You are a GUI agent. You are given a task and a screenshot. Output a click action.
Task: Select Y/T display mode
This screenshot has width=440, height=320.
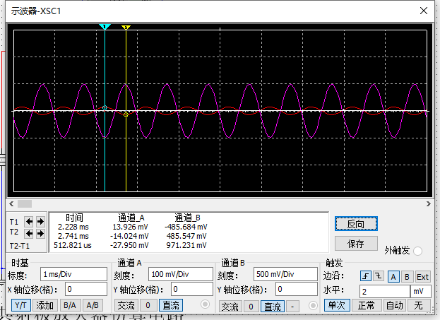point(21,305)
